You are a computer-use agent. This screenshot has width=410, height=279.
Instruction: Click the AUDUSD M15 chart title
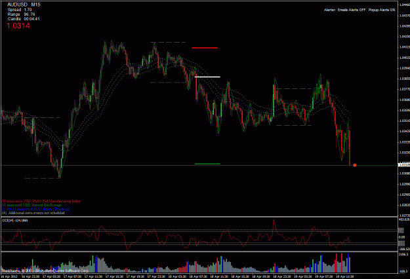pos(24,5)
